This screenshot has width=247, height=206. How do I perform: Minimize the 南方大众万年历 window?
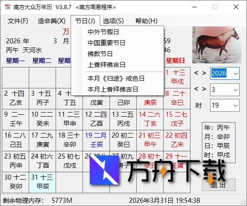[195, 7]
